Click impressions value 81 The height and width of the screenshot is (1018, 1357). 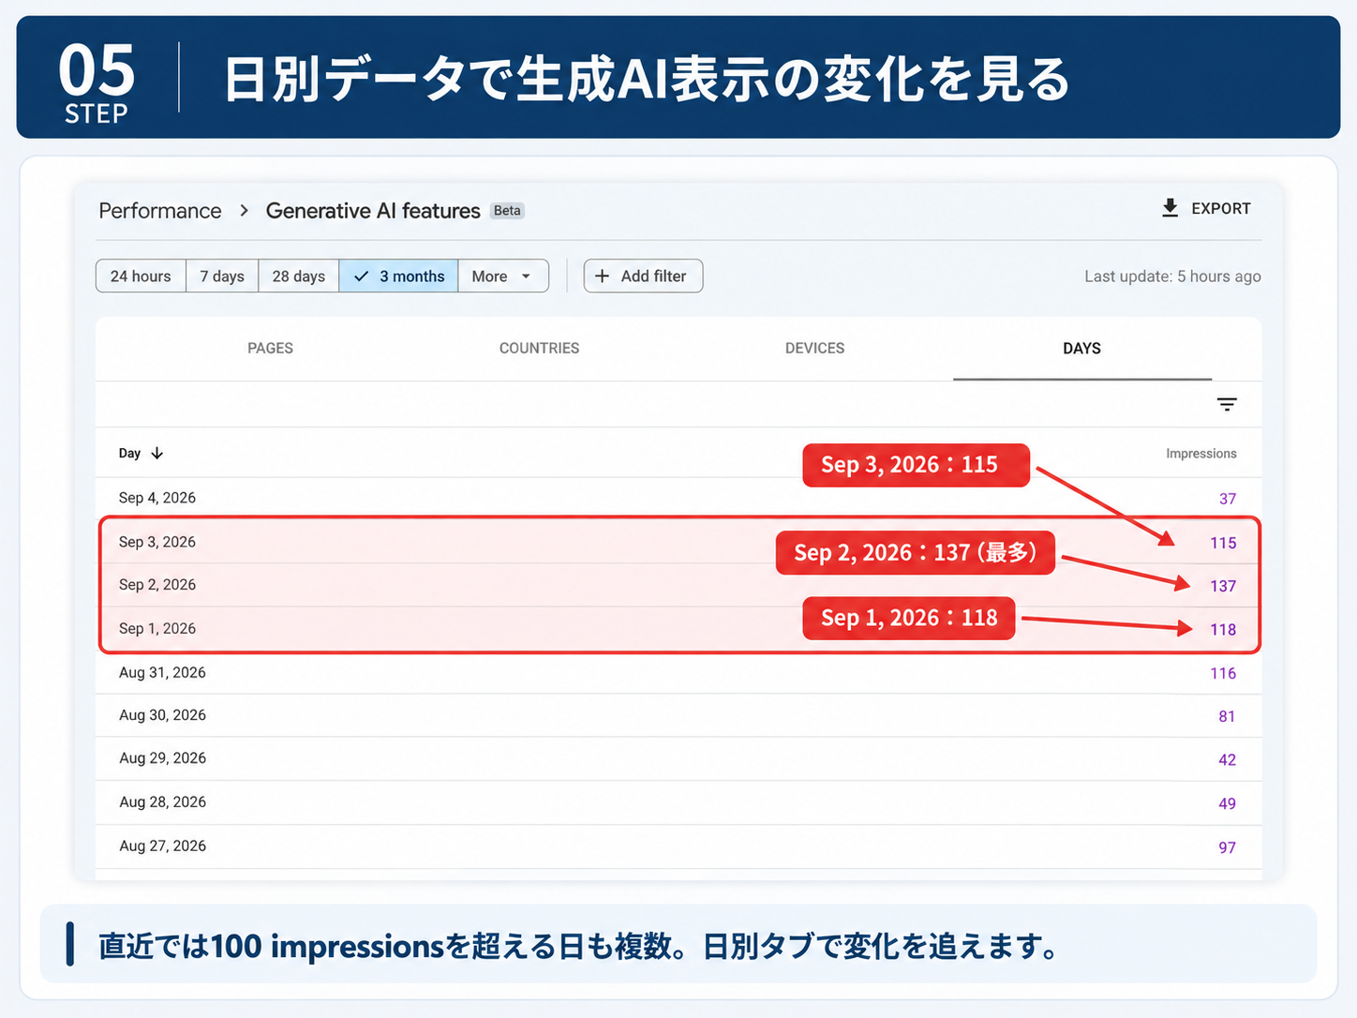point(1227,716)
